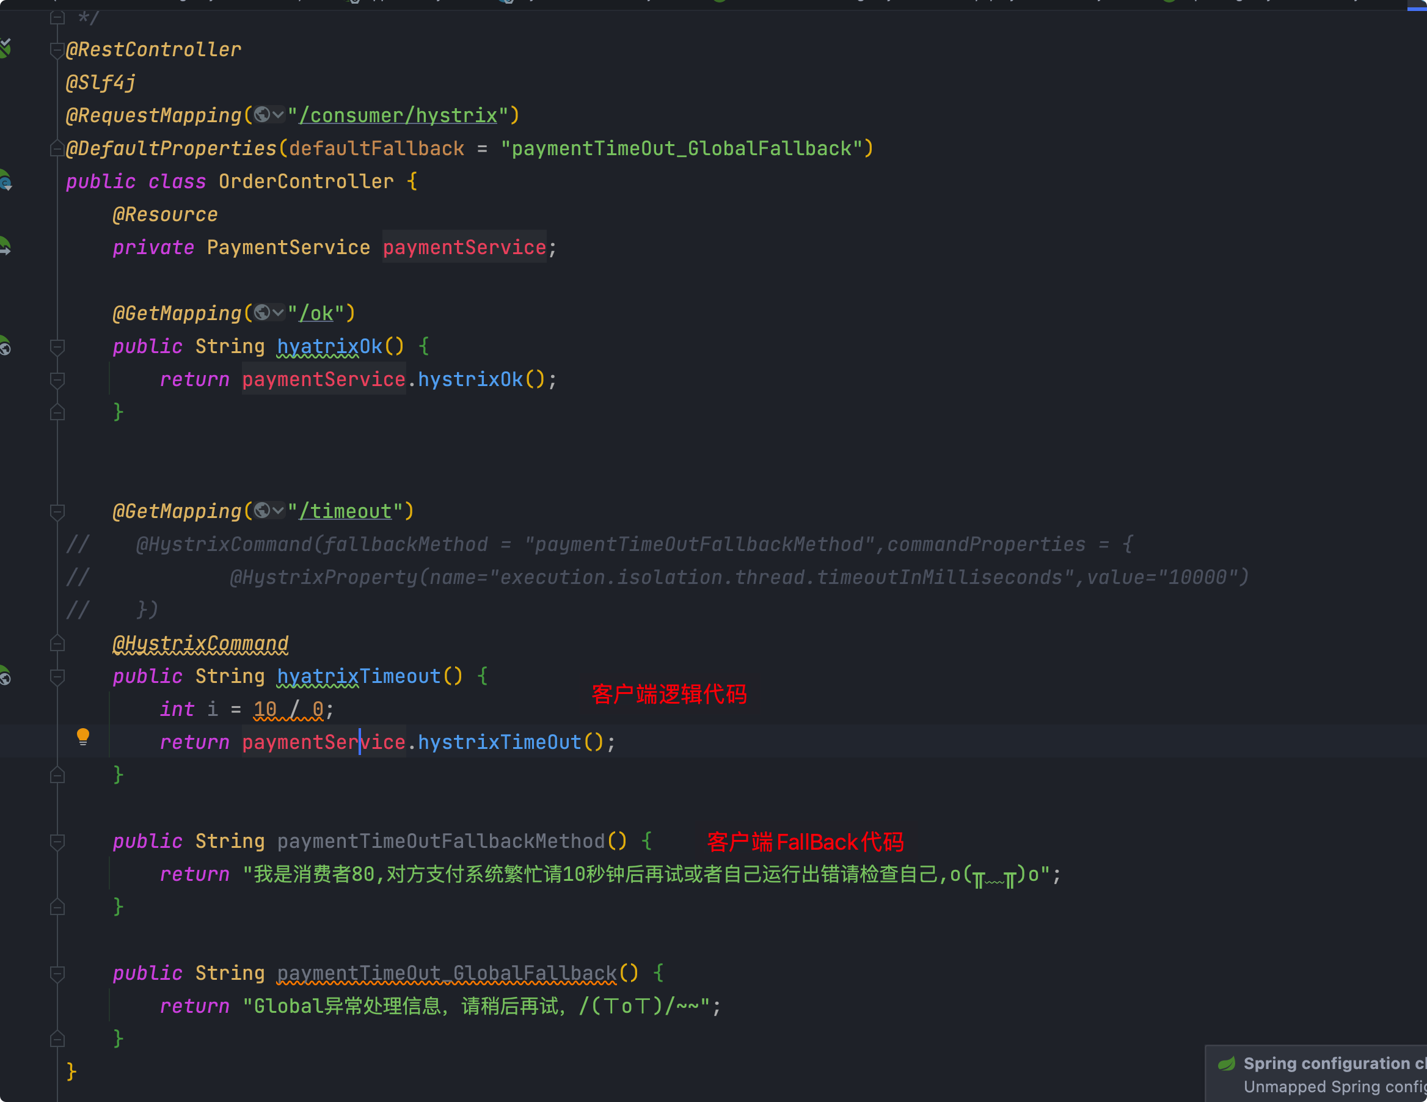1427x1102 pixels.
Task: Click the endpoint gutter icon beside hyatrixOk method
Action: pos(4,346)
